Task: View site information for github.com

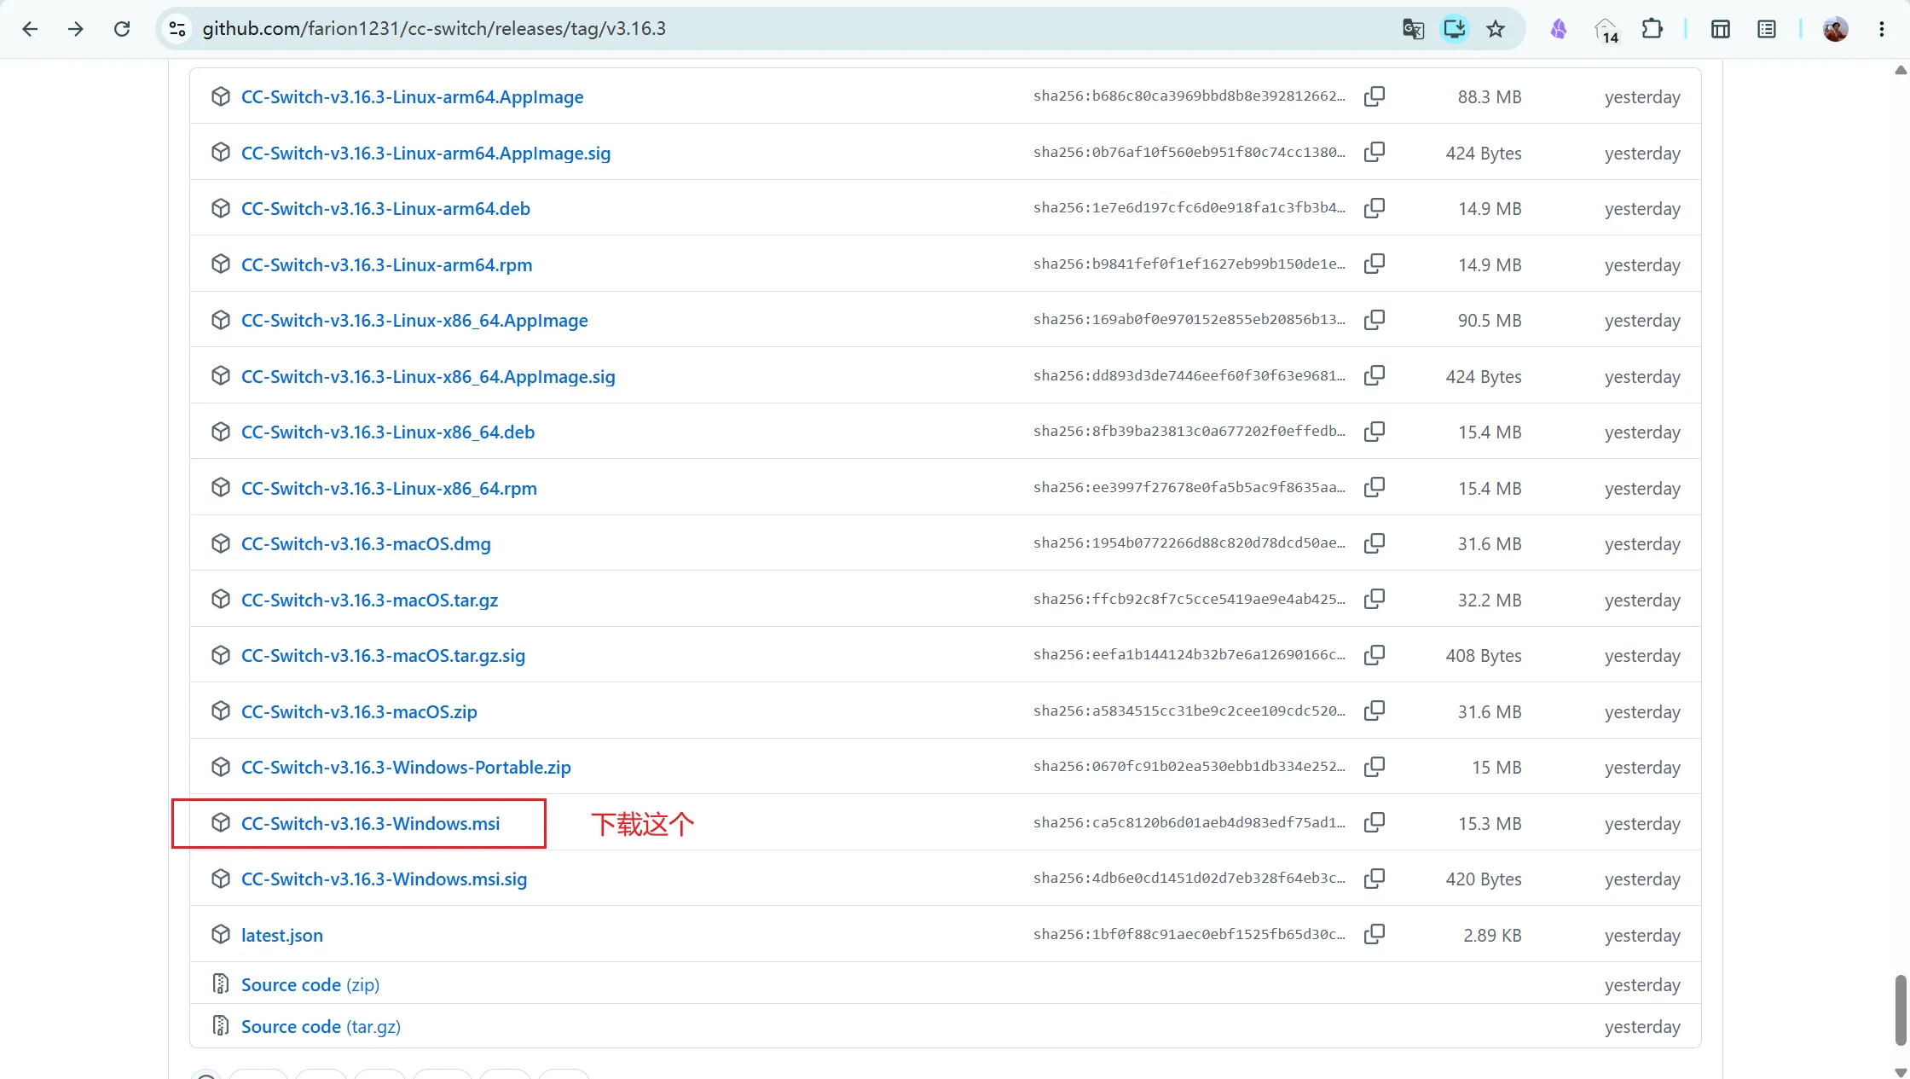Action: tap(177, 29)
